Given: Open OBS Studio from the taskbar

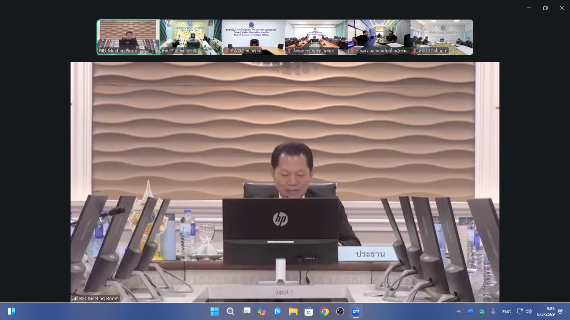Looking at the screenshot, I should (340, 312).
